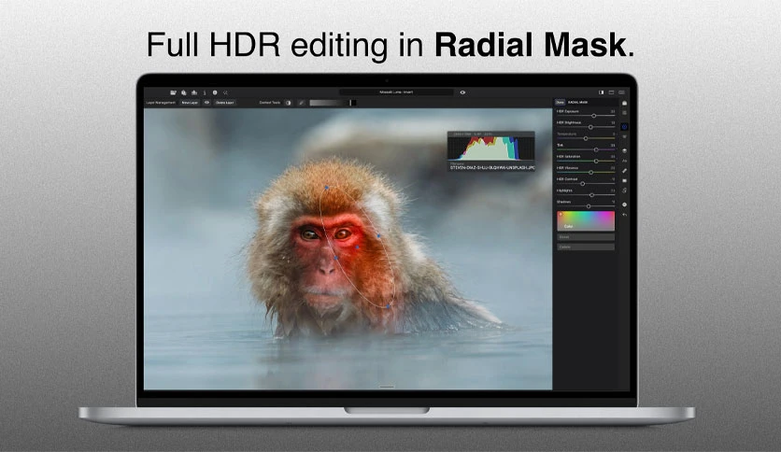
Task: Click Done in Radial Mask panel
Action: pyautogui.click(x=560, y=102)
